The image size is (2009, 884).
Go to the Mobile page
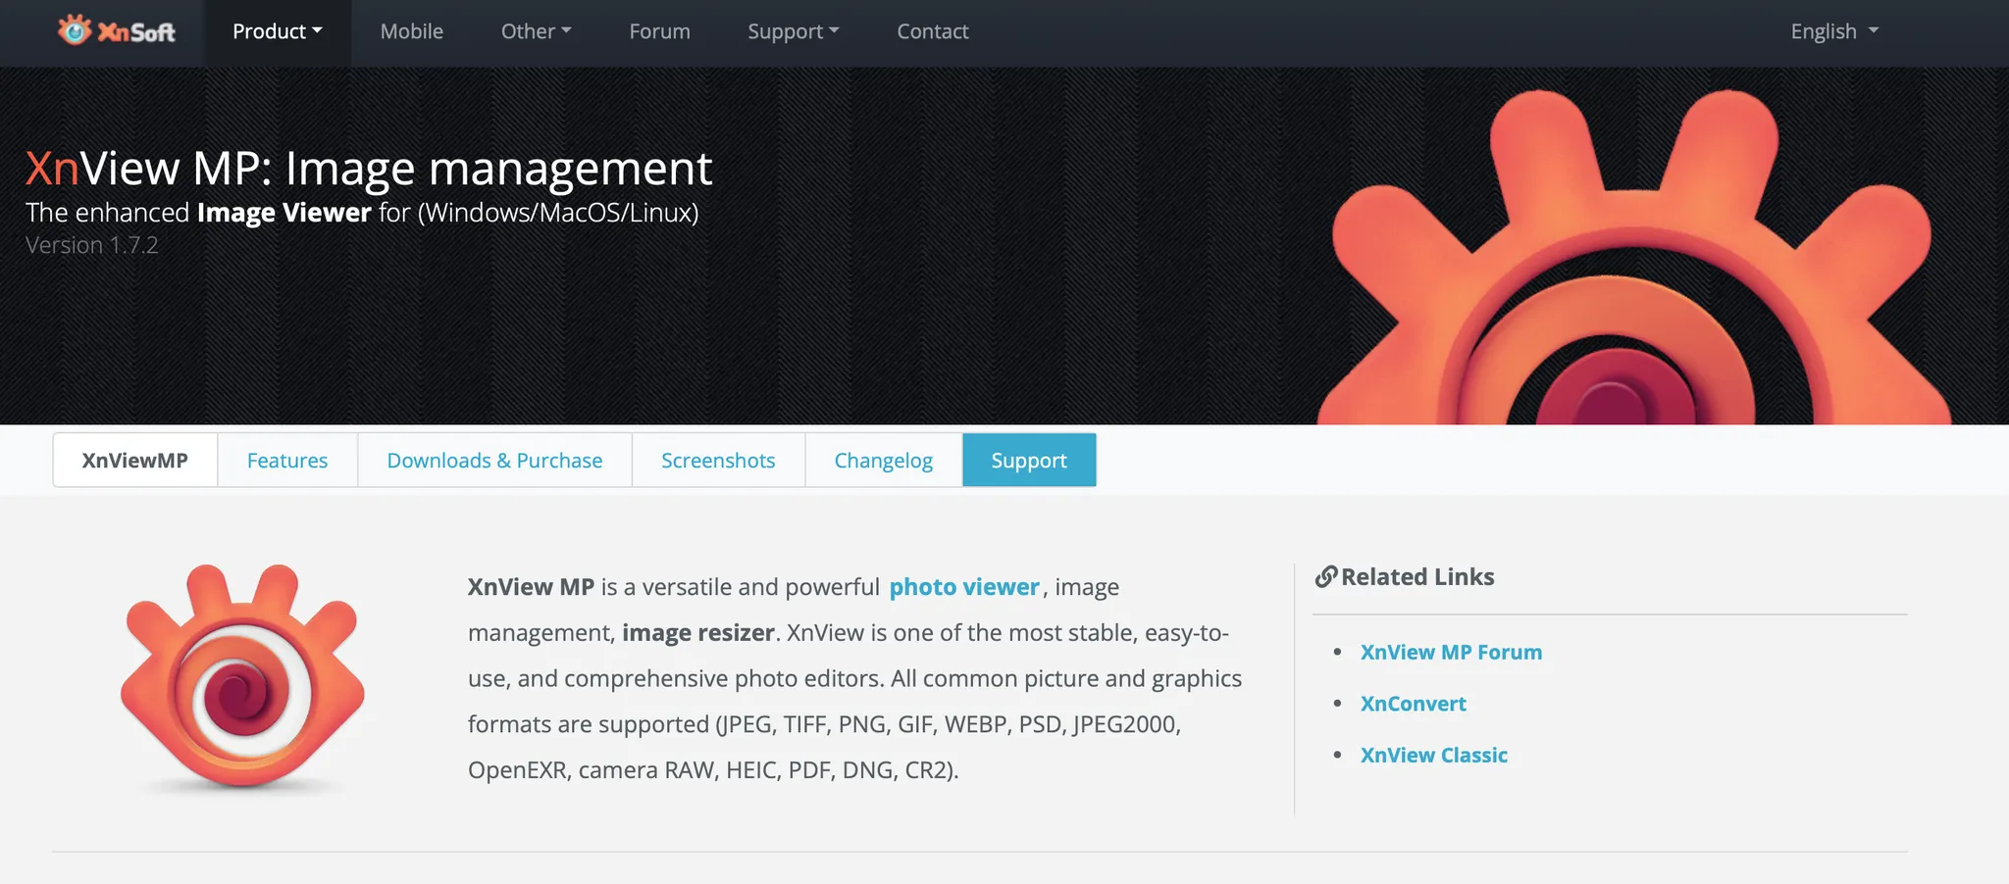pyautogui.click(x=412, y=31)
